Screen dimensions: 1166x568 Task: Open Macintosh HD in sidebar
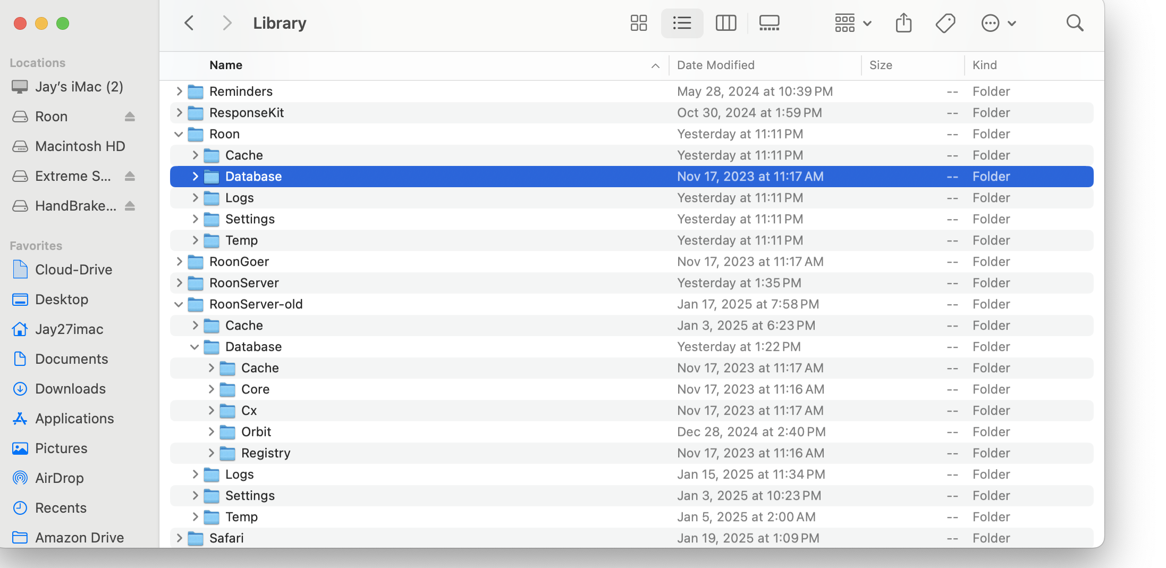[69, 146]
